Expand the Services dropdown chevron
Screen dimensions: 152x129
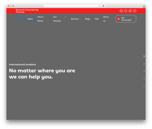(x=80, y=19)
